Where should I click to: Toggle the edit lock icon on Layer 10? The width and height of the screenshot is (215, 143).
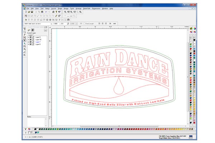(33, 40)
